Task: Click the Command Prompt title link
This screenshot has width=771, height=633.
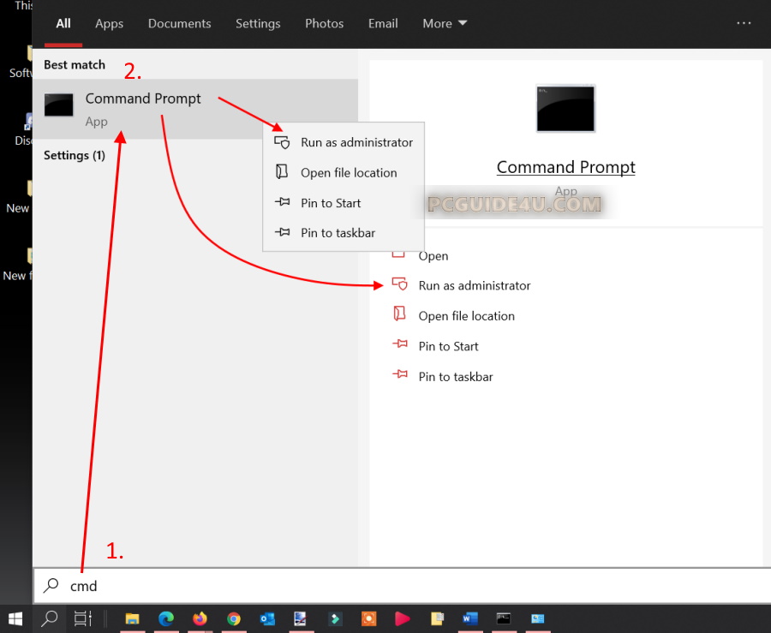Action: (x=565, y=167)
